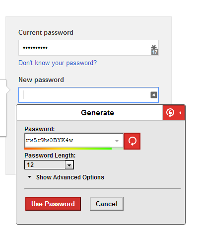Image resolution: width=200 pixels, height=240 pixels.
Task: Click the Generate title in the popup header
Action: click(97, 113)
